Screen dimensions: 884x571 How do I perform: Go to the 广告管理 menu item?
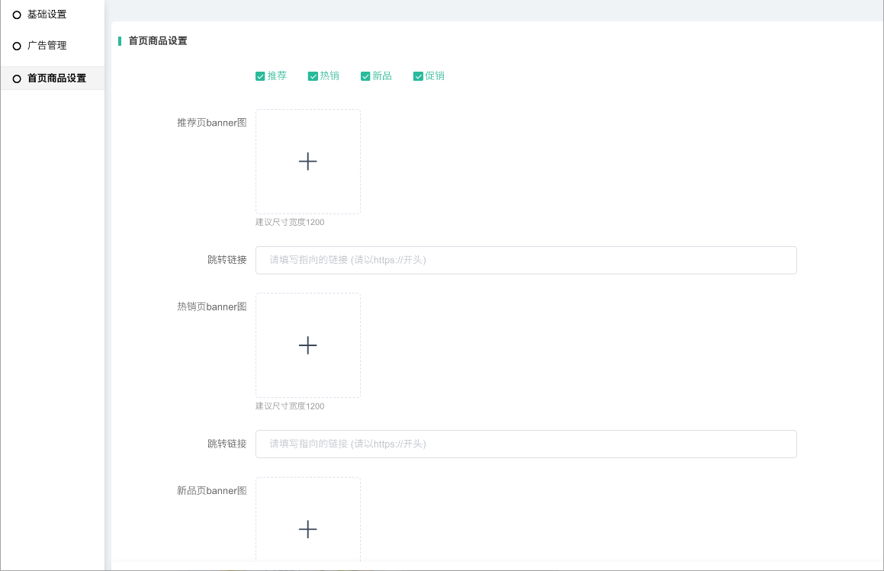coord(47,46)
